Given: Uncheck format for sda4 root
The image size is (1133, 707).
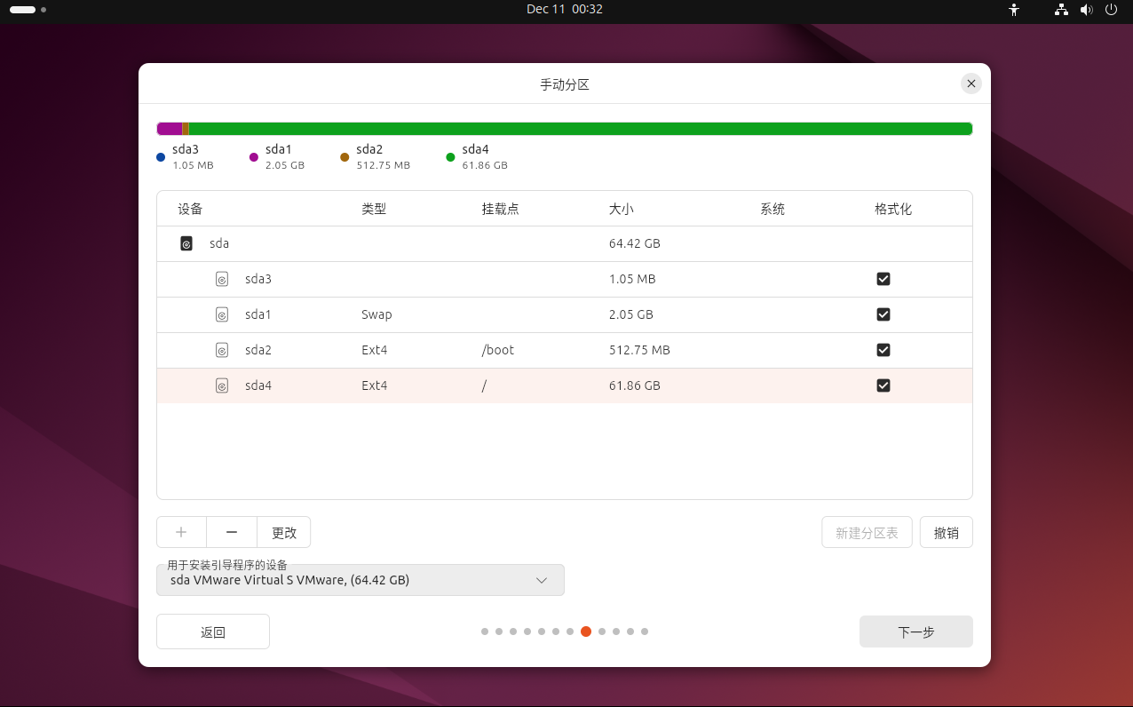Looking at the screenshot, I should 883,385.
